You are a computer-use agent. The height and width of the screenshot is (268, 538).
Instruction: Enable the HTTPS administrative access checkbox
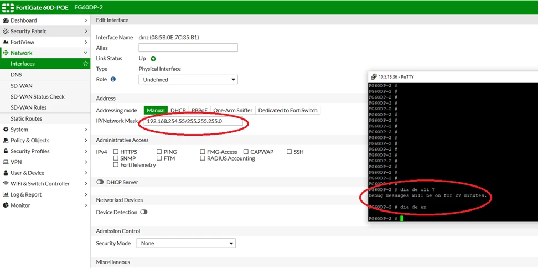[x=116, y=152]
